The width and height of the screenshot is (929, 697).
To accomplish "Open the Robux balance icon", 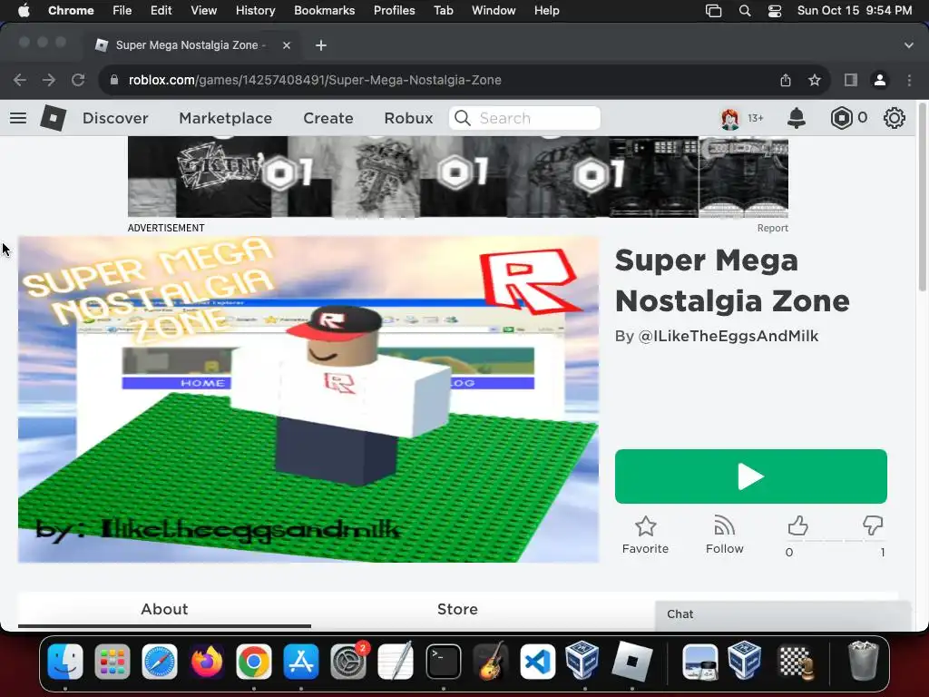I will (x=841, y=118).
